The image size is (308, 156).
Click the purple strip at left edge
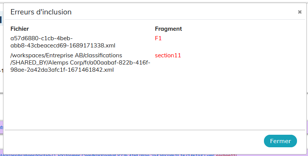point(2,127)
